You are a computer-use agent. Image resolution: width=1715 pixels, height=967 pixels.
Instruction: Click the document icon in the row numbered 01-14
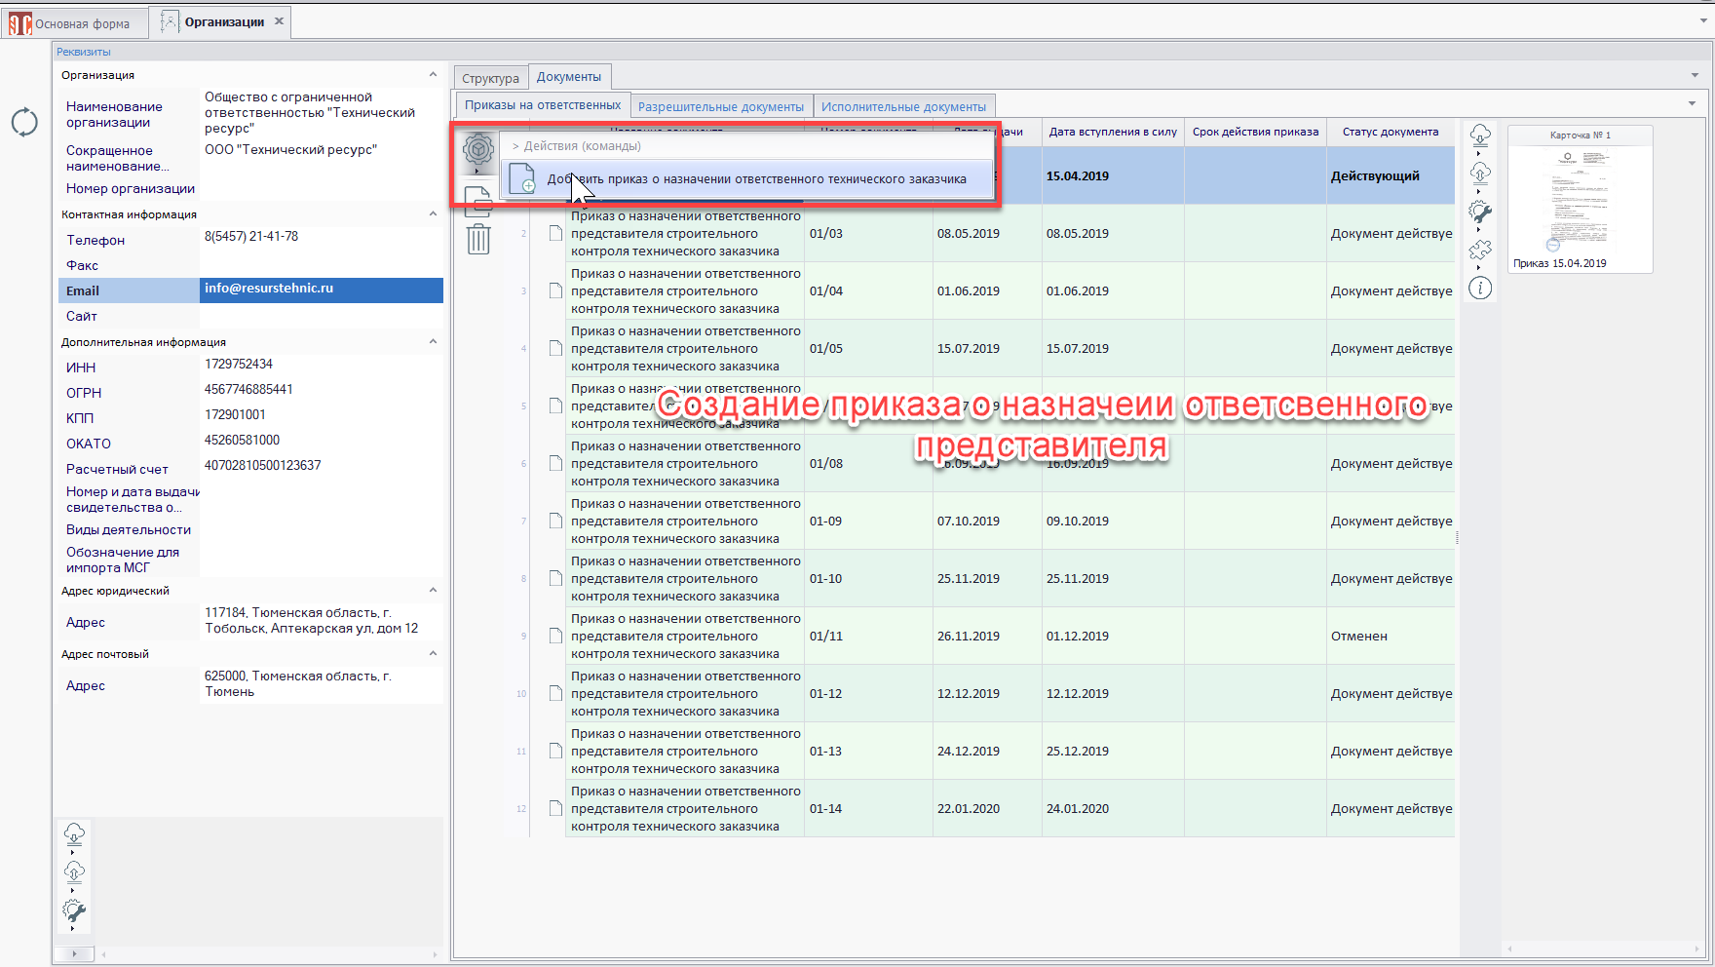click(x=555, y=808)
